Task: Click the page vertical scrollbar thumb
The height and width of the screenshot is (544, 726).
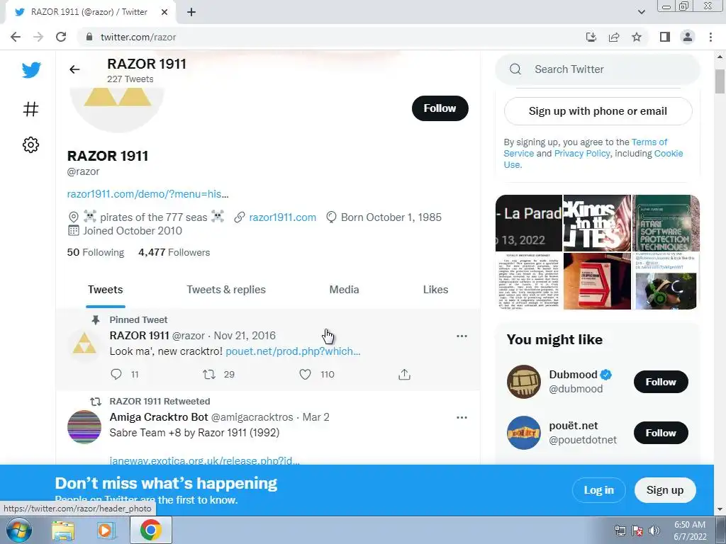Action: [720, 81]
